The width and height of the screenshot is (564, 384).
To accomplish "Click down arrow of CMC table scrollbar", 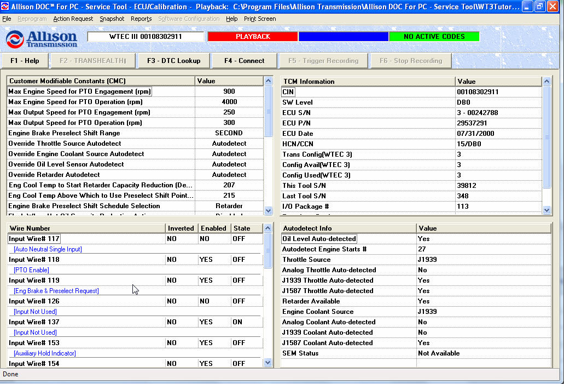I will pos(269,211).
